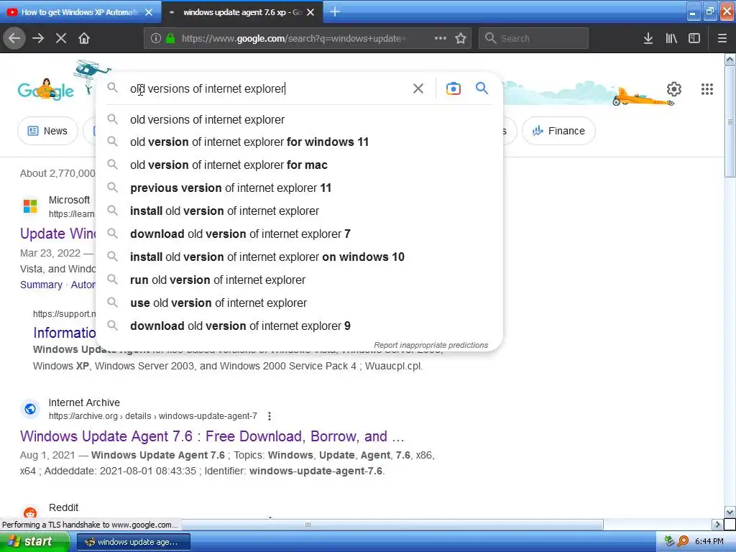Open page actions three-dot menu

point(441,38)
